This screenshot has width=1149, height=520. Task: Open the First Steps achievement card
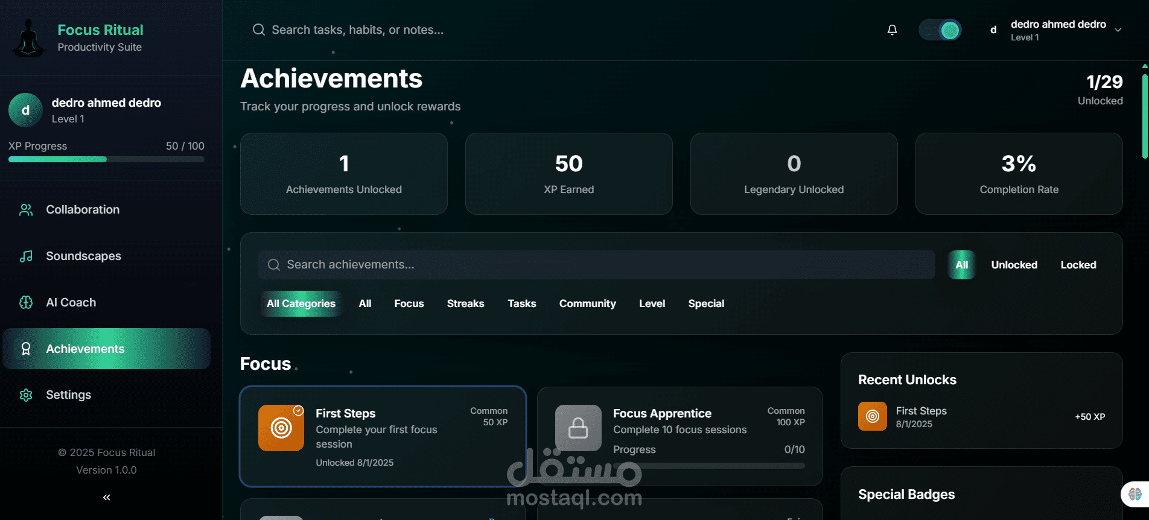[383, 437]
